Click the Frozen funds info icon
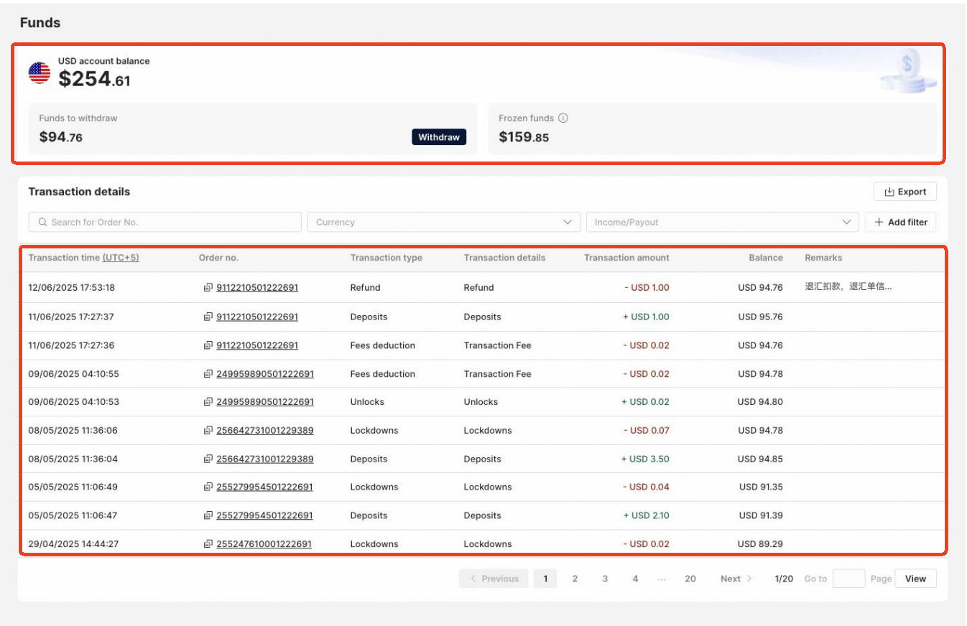 (563, 118)
